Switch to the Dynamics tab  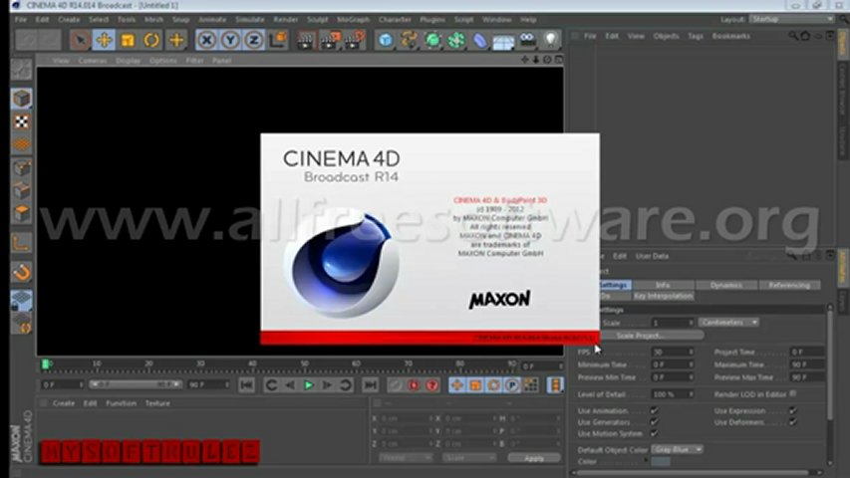pos(725,285)
